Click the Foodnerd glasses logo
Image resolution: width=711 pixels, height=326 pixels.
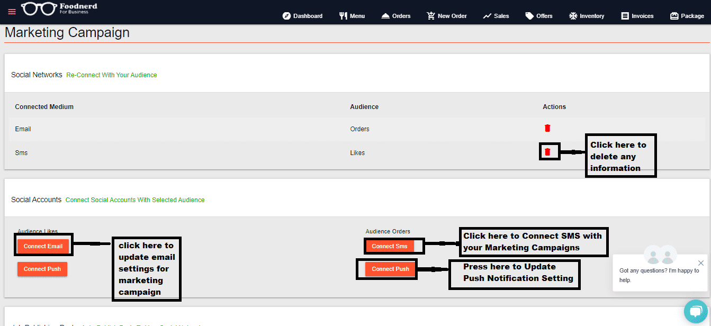point(38,9)
